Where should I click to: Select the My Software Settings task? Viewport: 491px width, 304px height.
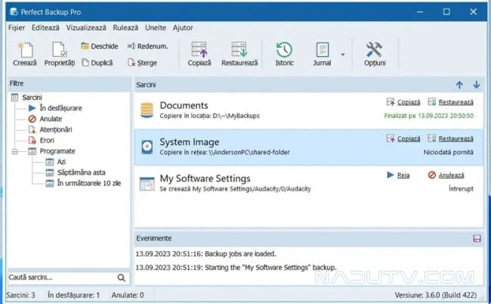click(x=309, y=183)
